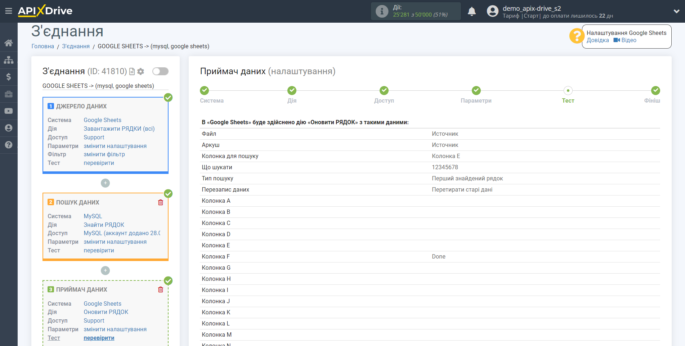Go to the Тест step
The width and height of the screenshot is (685, 346).
568,101
